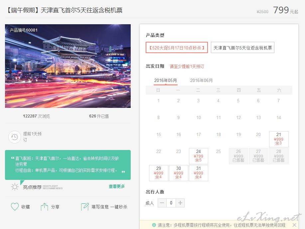Click the 799 元起 price
The width and height of the screenshot is (305, 229).
285,10
